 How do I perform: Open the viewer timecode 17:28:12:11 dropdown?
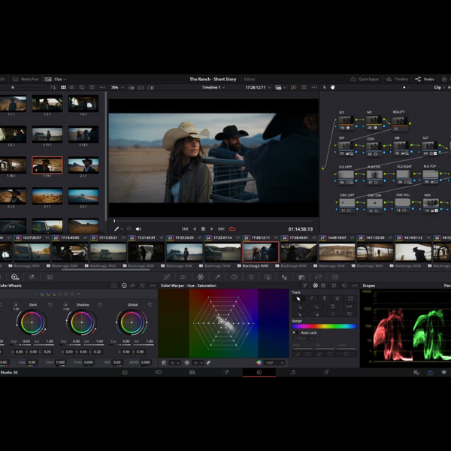258,87
